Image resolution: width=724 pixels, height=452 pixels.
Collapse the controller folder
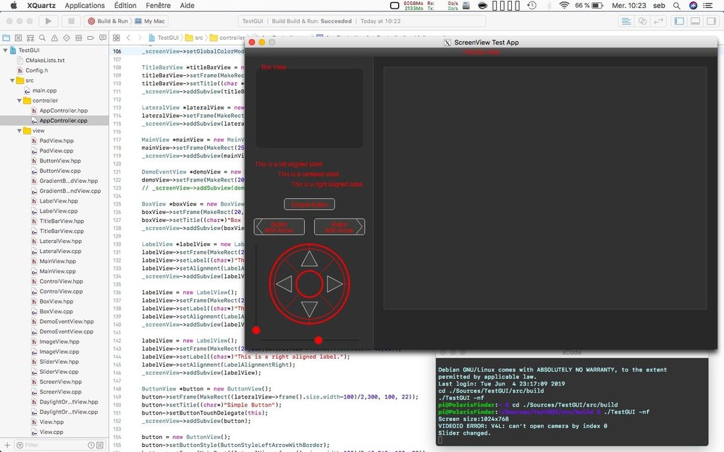(x=18, y=101)
